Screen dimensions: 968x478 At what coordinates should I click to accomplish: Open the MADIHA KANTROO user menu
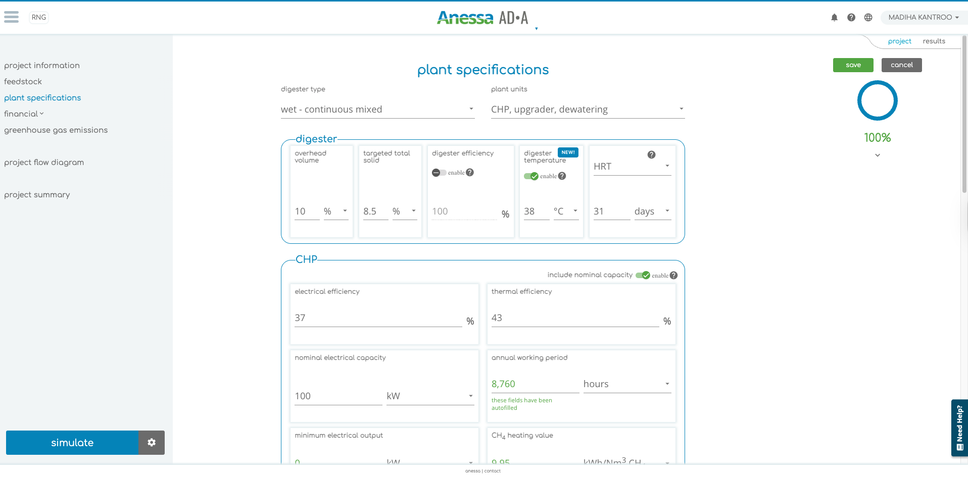pos(924,17)
